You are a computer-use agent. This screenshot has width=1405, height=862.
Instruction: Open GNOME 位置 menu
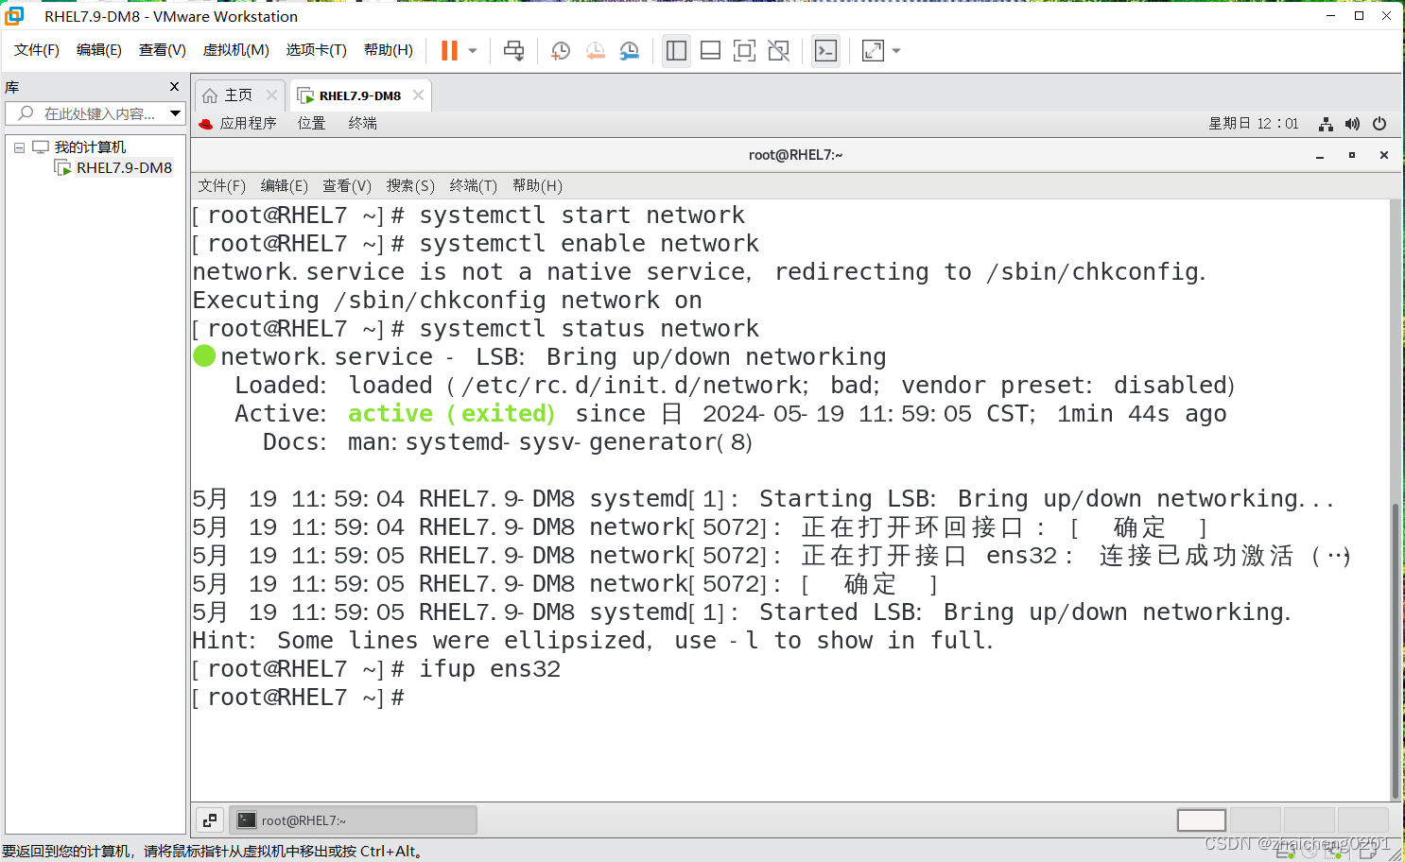point(311,124)
